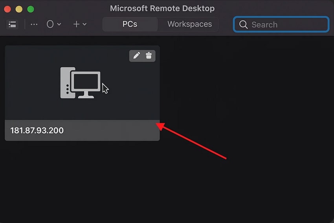Edit the 181.87.93.200 PC with pencil icon
Image resolution: width=334 pixels, height=223 pixels.
point(136,55)
